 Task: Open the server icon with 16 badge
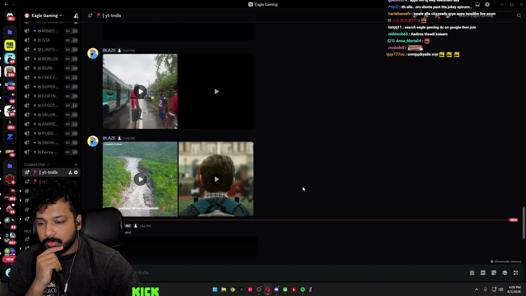click(x=10, y=152)
